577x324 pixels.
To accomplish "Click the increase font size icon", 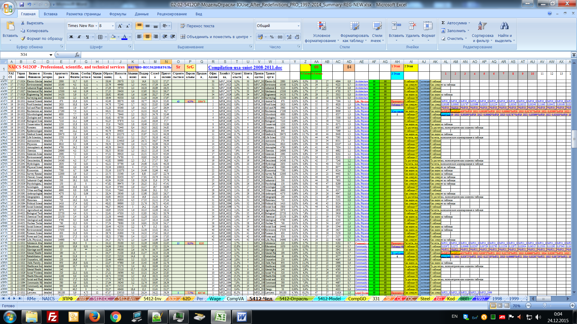I will click(x=120, y=26).
